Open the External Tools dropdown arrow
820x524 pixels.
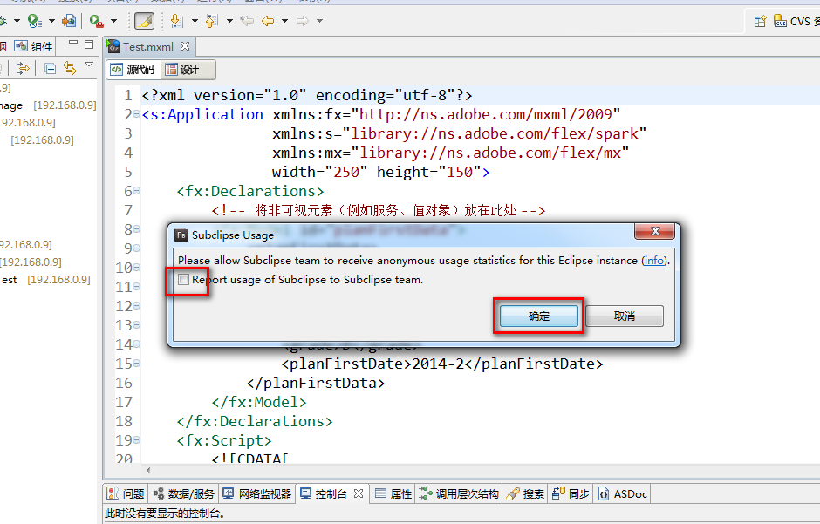point(113,21)
